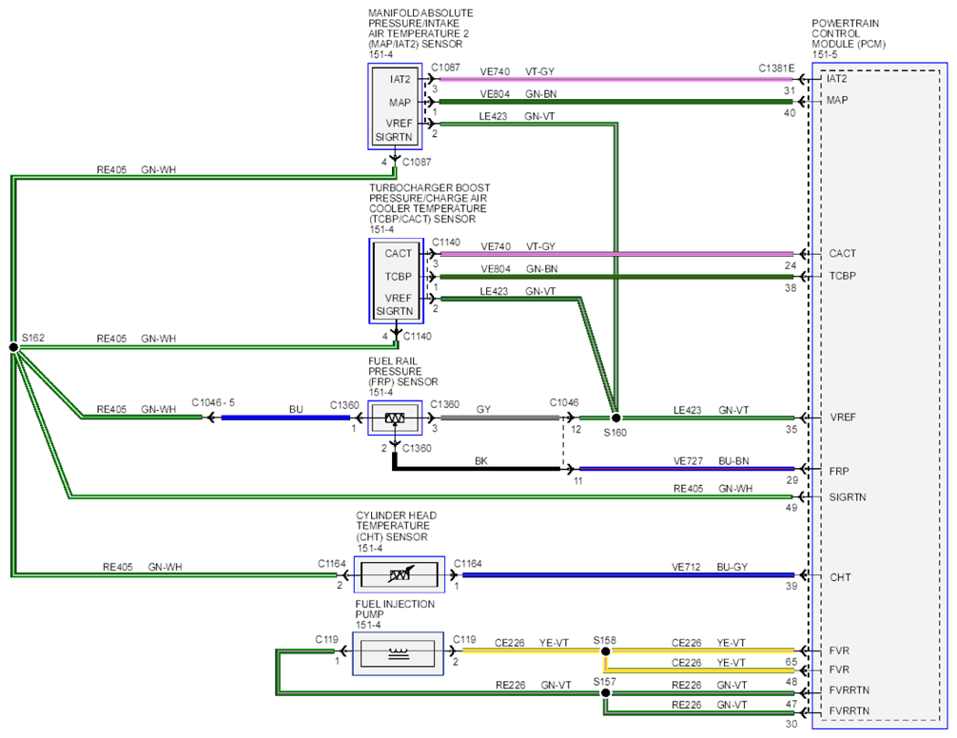The height and width of the screenshot is (738, 957).
Task: Click the C1381E connector label
Action: 776,68
